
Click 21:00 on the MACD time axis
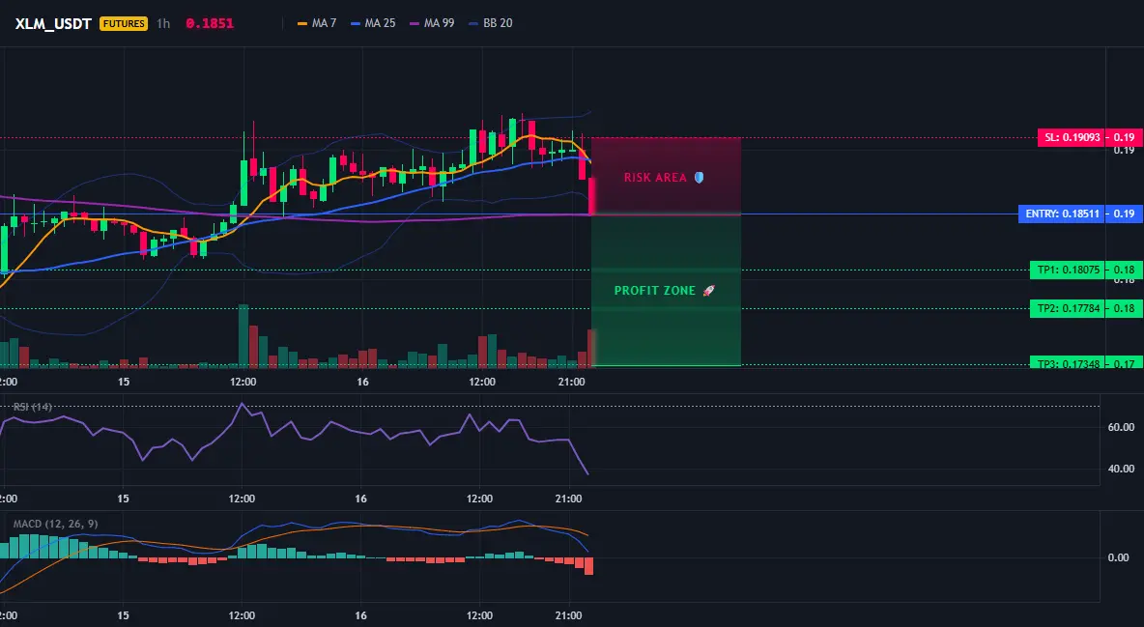tap(568, 615)
